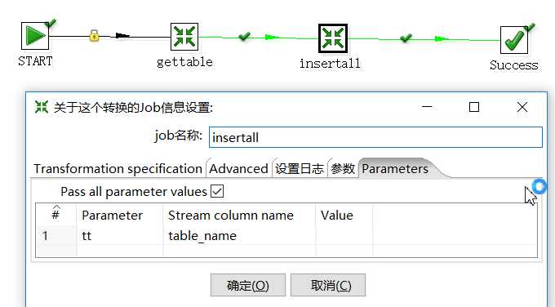Click the dialog title transformation icon

pos(42,107)
